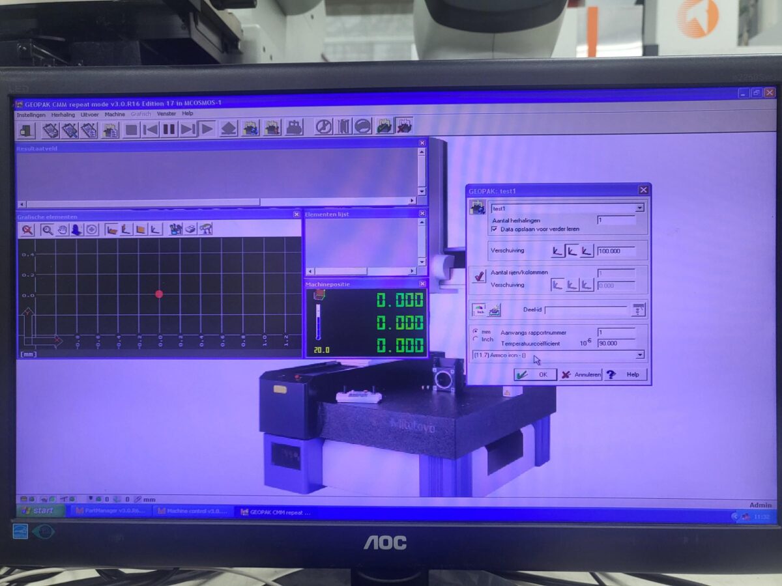Open the Windows start button

[40, 510]
